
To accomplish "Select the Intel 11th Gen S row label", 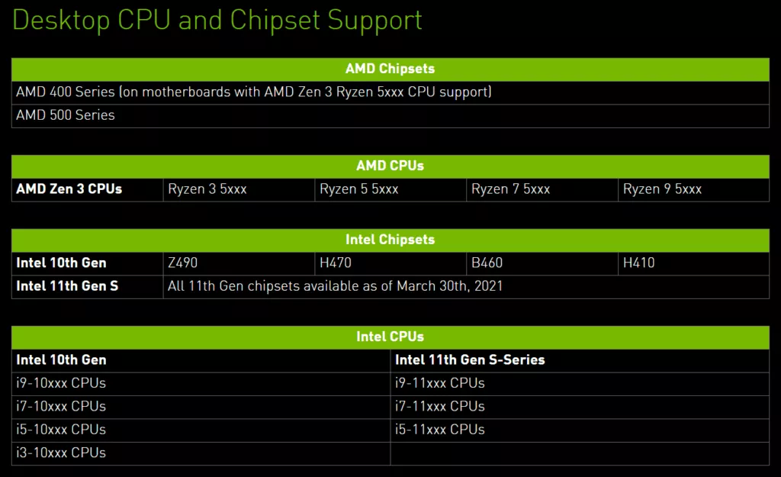I will (88, 287).
